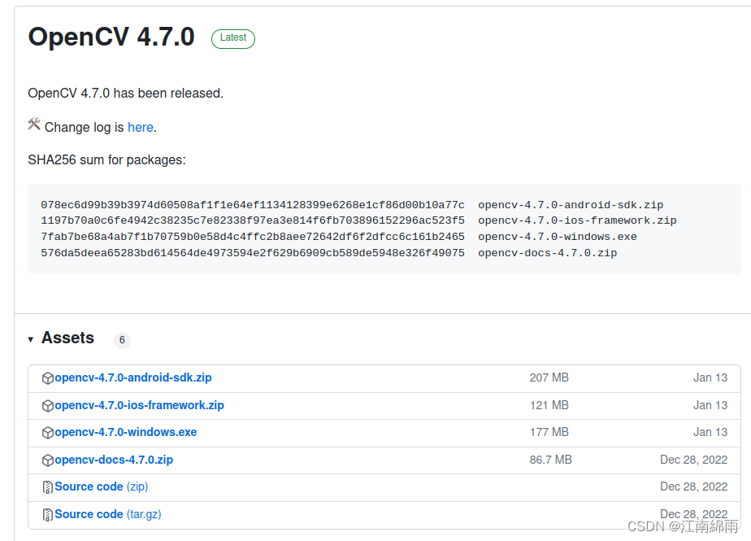Download opencv-4.7.0-windows.exe installer
This screenshot has width=751, height=541.
click(125, 432)
